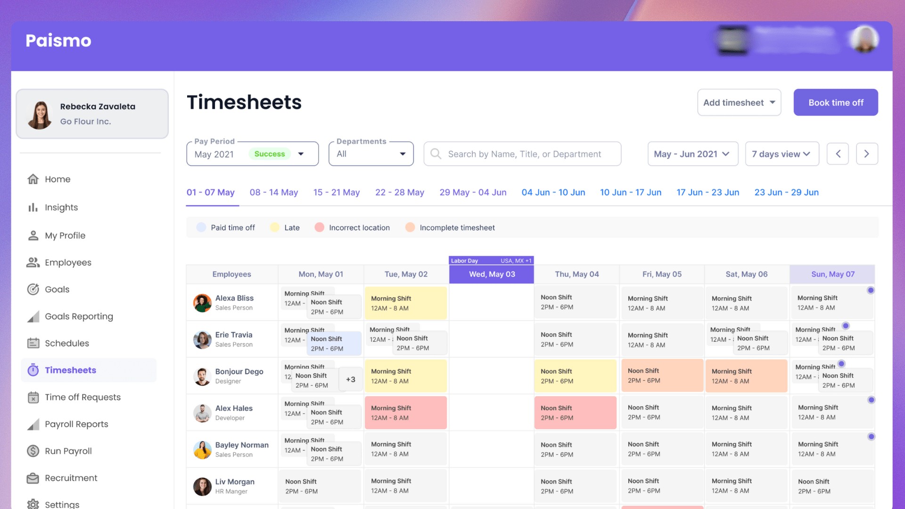Click the Incorrect location red legend dot
This screenshot has width=905, height=509.
pyautogui.click(x=319, y=227)
